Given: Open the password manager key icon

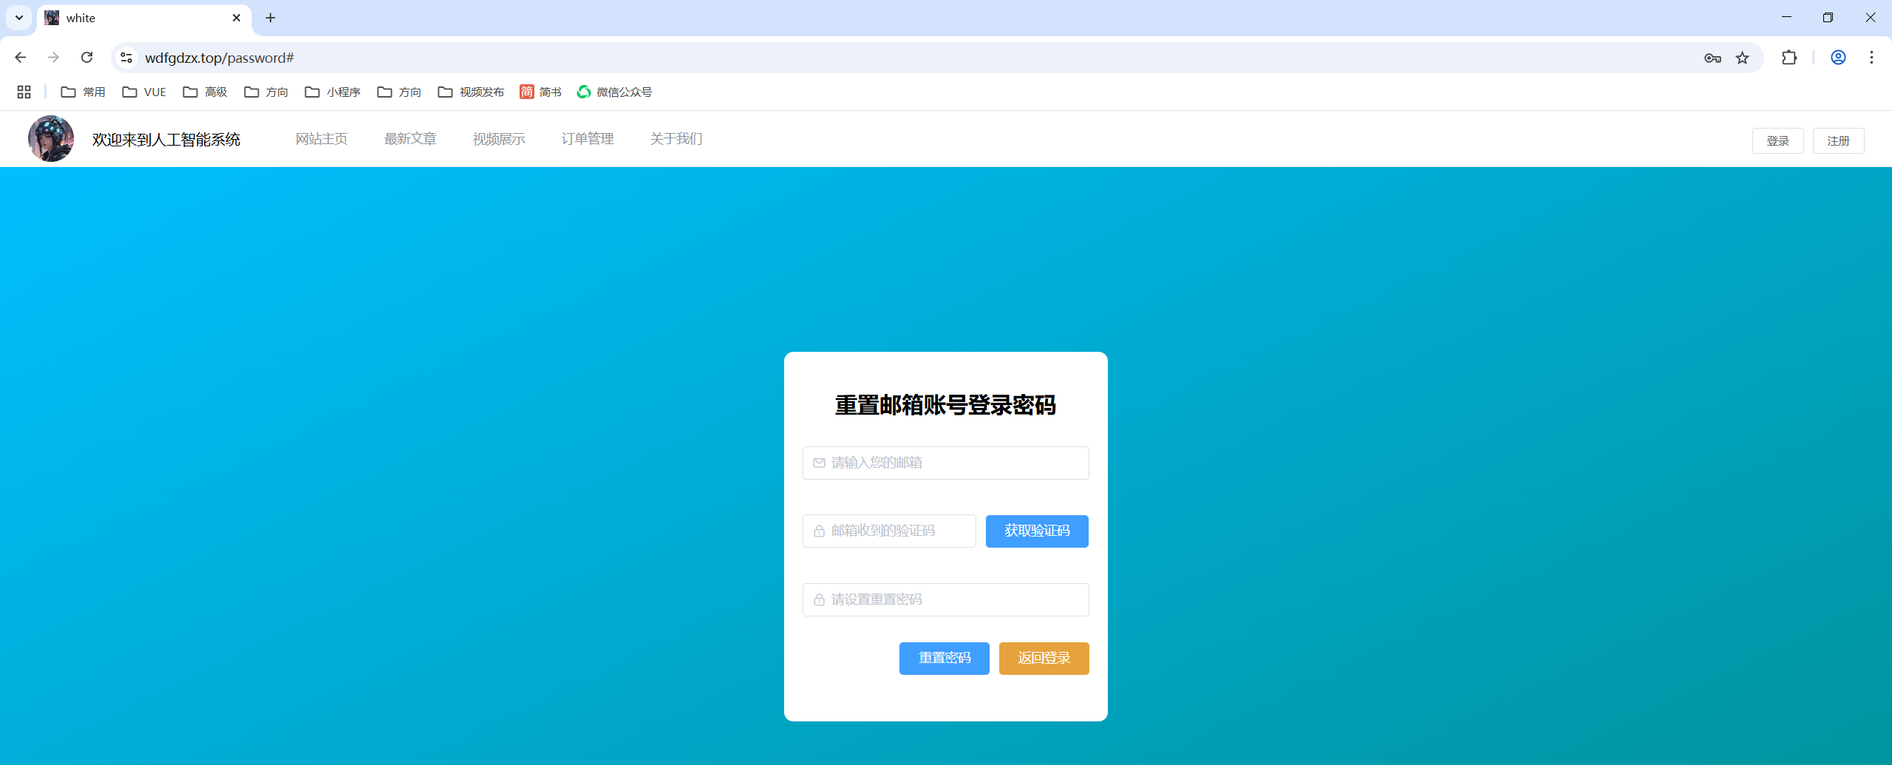Looking at the screenshot, I should click(x=1712, y=58).
